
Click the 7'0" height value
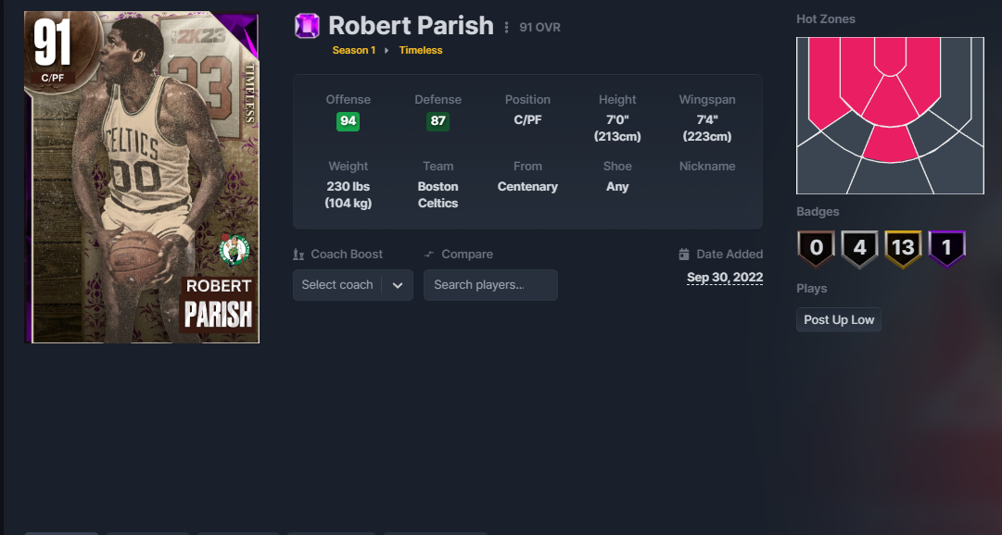[x=617, y=128]
